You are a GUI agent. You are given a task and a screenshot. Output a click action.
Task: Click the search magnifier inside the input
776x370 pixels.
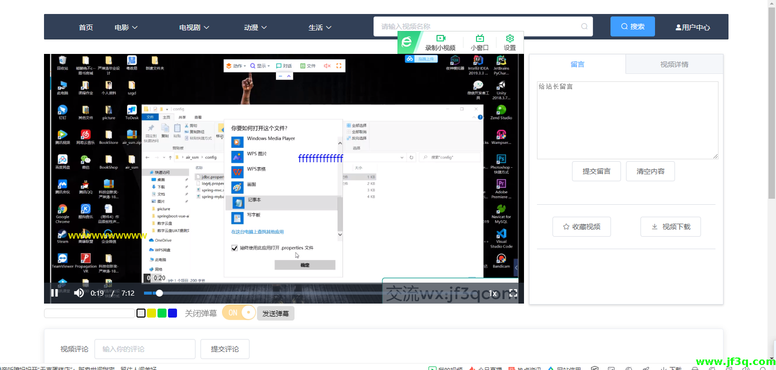point(584,26)
